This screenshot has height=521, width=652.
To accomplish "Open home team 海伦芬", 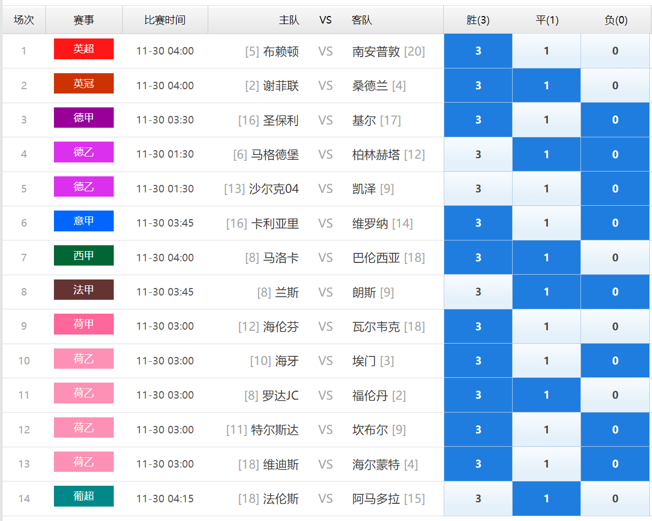I will [281, 326].
